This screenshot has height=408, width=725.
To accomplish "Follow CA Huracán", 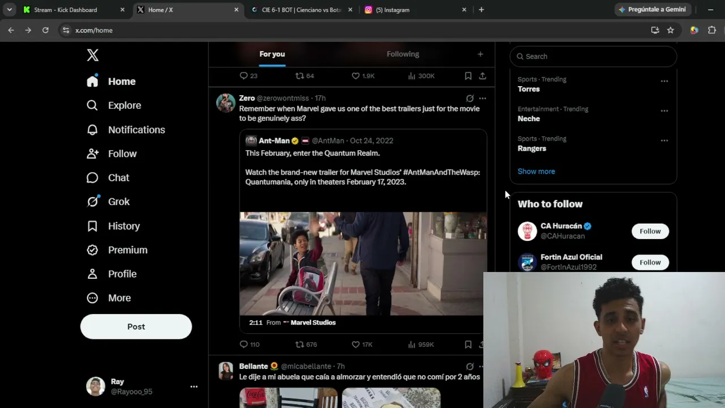I will tap(650, 231).
